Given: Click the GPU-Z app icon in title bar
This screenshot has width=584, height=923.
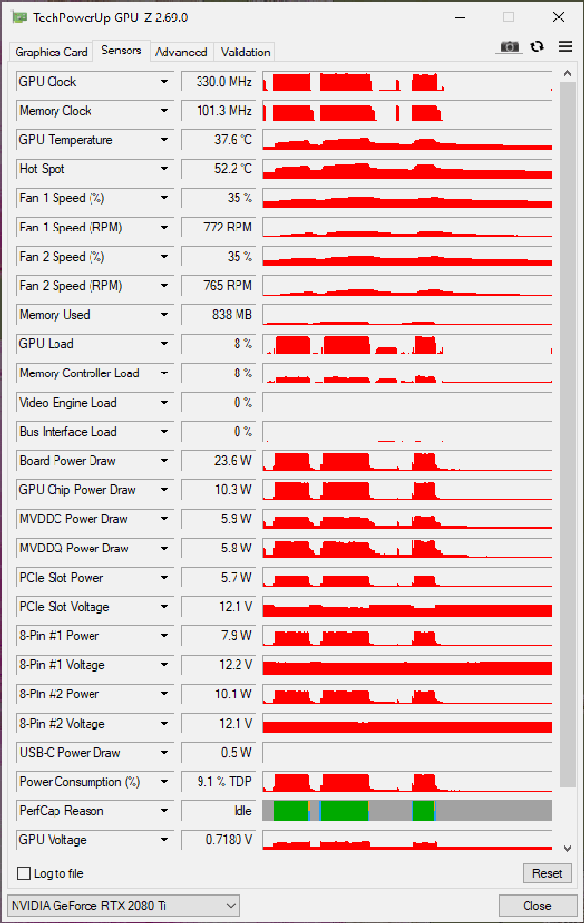Looking at the screenshot, I should pos(19,18).
